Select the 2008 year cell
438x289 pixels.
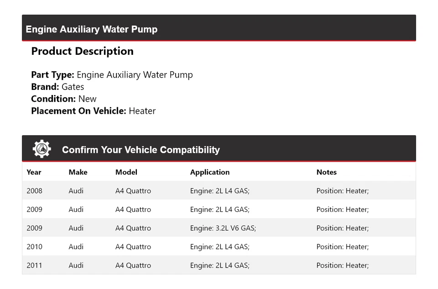[34, 191]
